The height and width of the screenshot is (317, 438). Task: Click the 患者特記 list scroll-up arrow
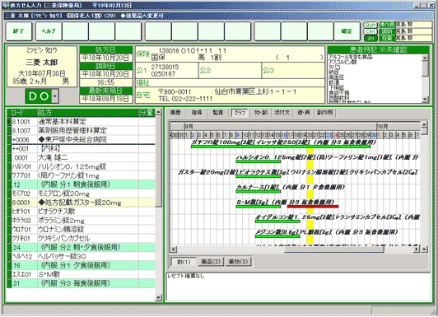tap(425, 58)
